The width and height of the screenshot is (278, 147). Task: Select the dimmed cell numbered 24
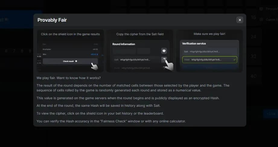pyautogui.click(x=253, y=37)
